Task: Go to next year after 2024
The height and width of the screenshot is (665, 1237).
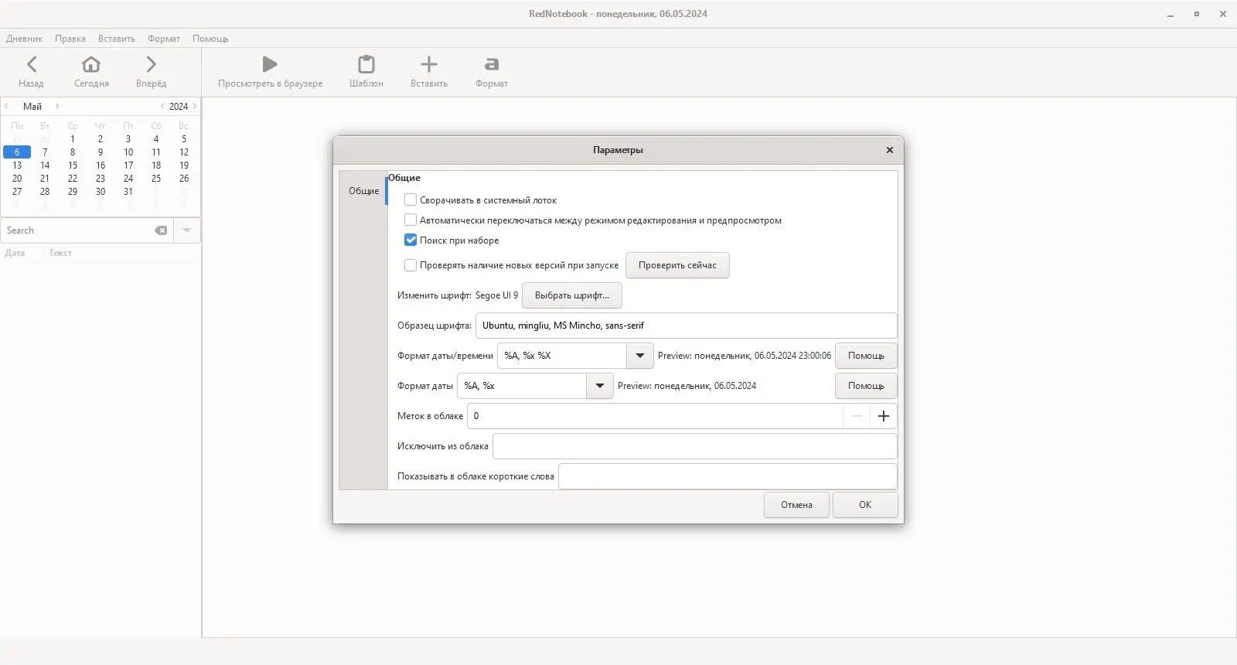Action: [195, 106]
